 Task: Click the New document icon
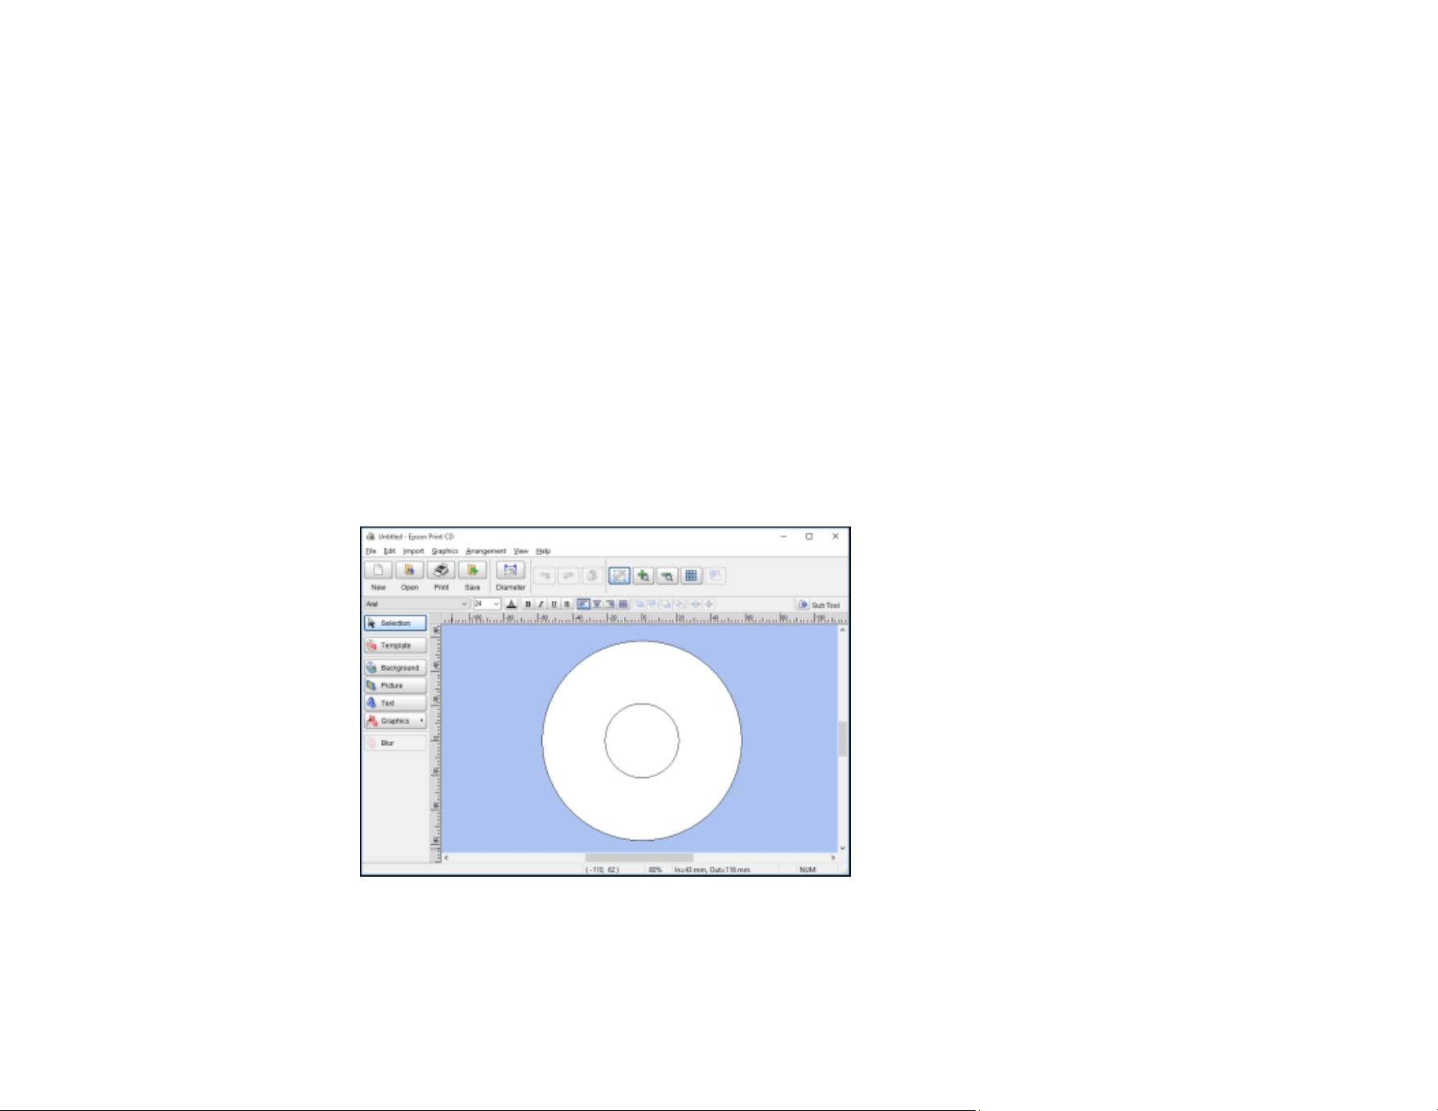pyautogui.click(x=378, y=570)
